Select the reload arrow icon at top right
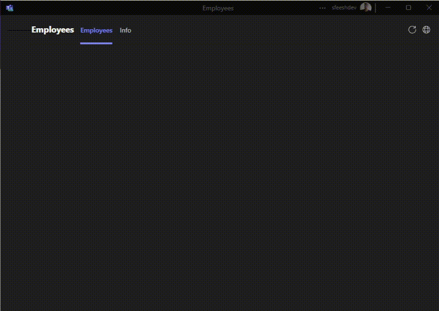Viewport: 439px width, 311px height. 412,30
